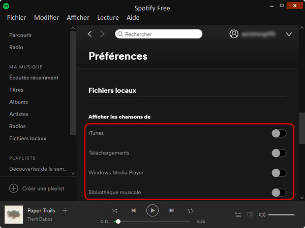Click artist name Trent Dabbs
Image resolution: width=305 pixels, height=228 pixels.
point(40,219)
